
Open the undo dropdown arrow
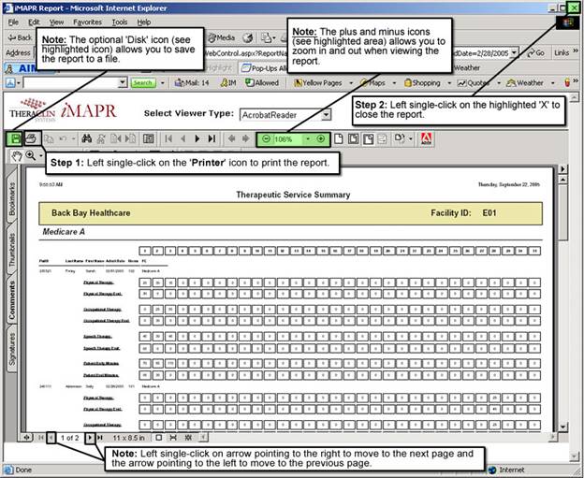[74, 138]
